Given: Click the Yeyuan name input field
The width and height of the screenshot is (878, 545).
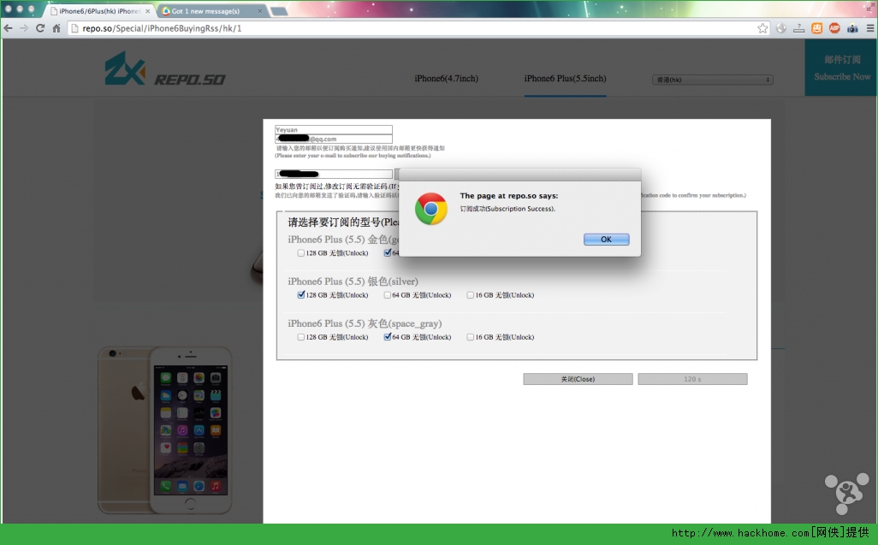Looking at the screenshot, I should tap(334, 130).
